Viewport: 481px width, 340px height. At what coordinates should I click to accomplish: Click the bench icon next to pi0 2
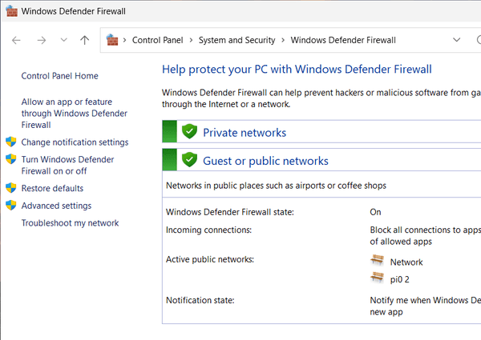pos(378,278)
